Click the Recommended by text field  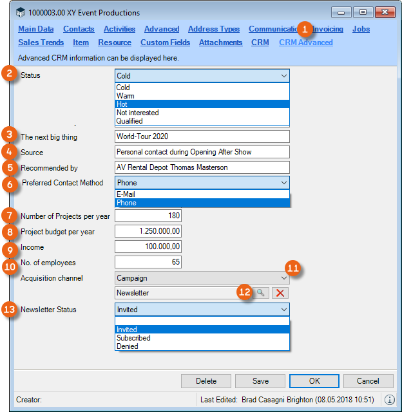pos(202,167)
